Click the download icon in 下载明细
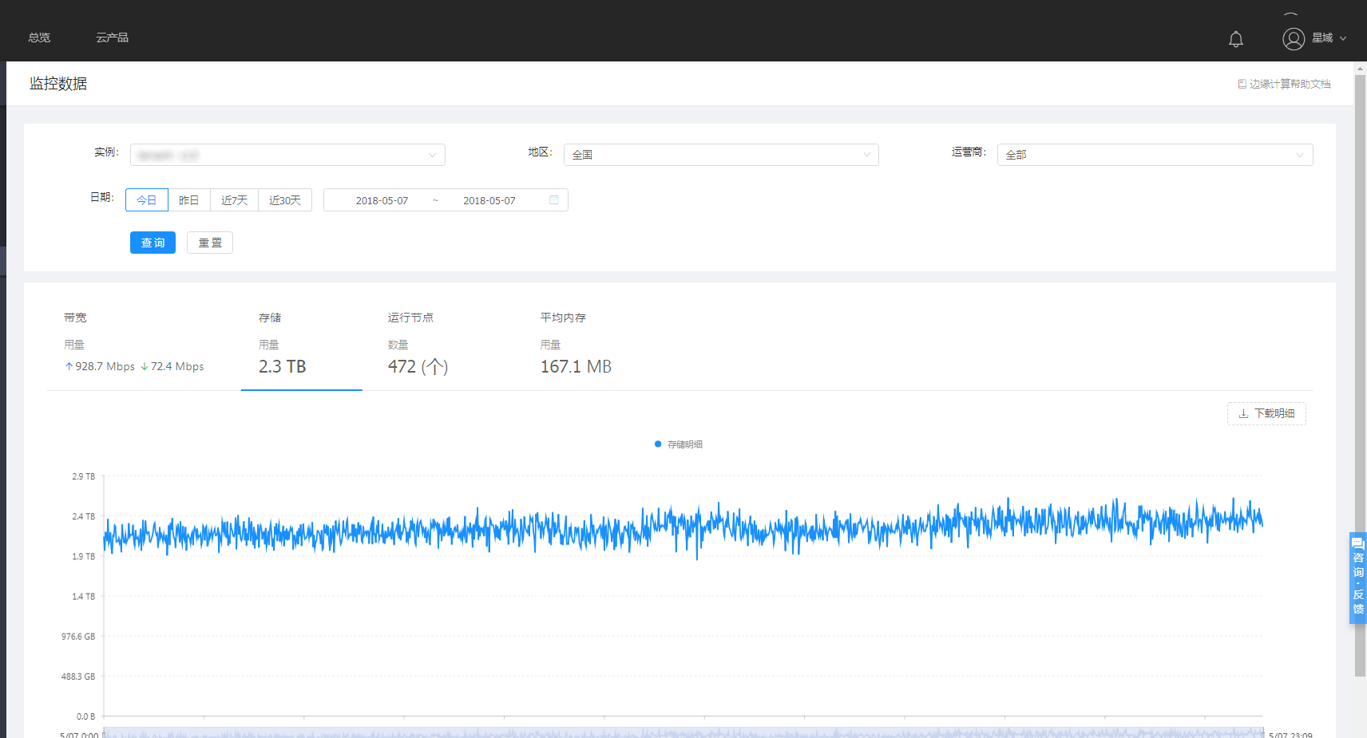 point(1243,413)
